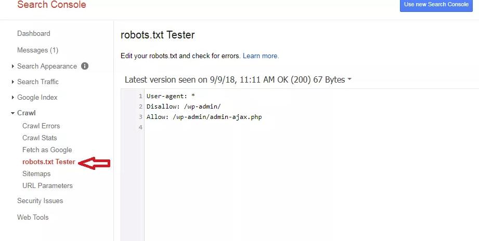Open Security Issues page
This screenshot has width=479, height=241.
click(40, 201)
